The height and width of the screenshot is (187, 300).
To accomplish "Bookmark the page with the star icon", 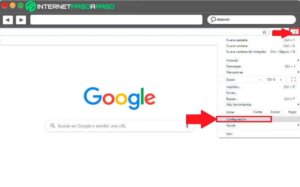I will point(264,32).
